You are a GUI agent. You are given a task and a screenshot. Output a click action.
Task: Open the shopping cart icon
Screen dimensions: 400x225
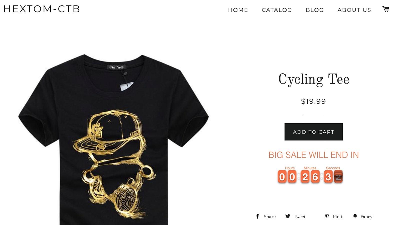coord(385,9)
